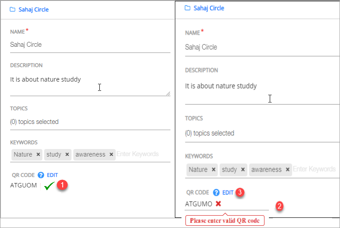Remove the awareness keyword in right panel

coord(287,170)
